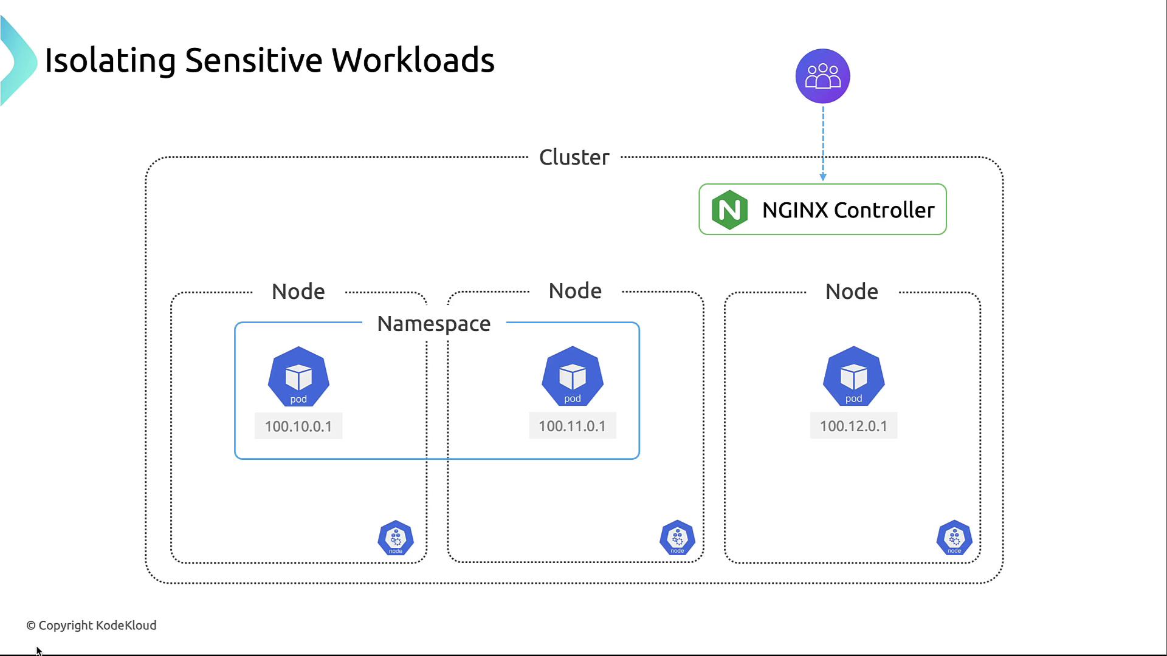This screenshot has height=656, width=1167.
Task: Click the 100.10.0.1 IP address label
Action: (298, 426)
